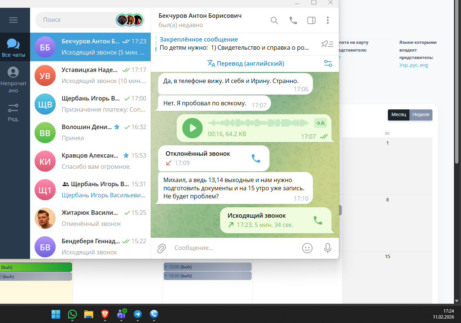
Task: Open Telegram from the taskbar
Action: click(x=138, y=314)
